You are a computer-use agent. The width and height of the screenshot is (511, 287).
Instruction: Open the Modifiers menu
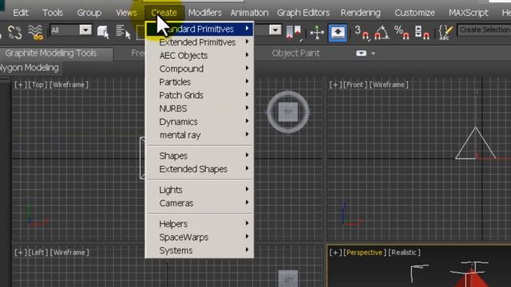tap(205, 13)
